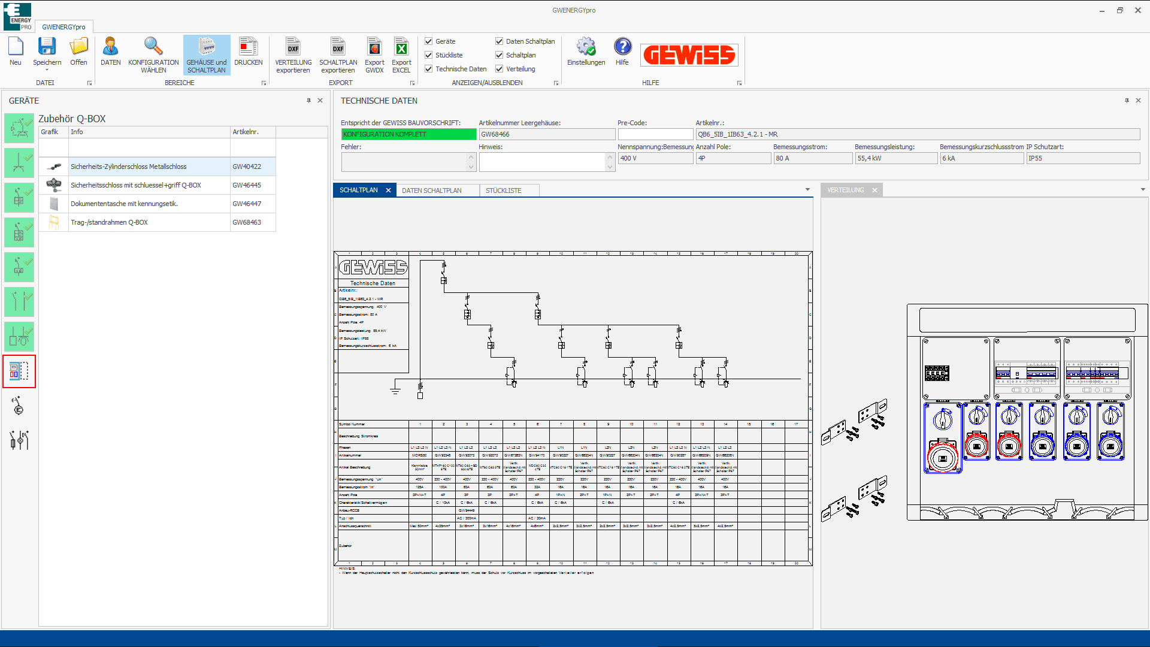Viewport: 1150px width, 647px height.
Task: Select fifth device category icon in GERÄTE sidebar
Action: tap(19, 267)
